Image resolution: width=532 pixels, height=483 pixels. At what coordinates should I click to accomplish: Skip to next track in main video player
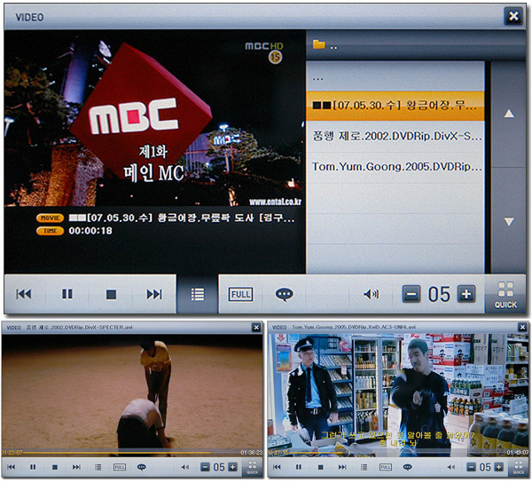point(154,294)
